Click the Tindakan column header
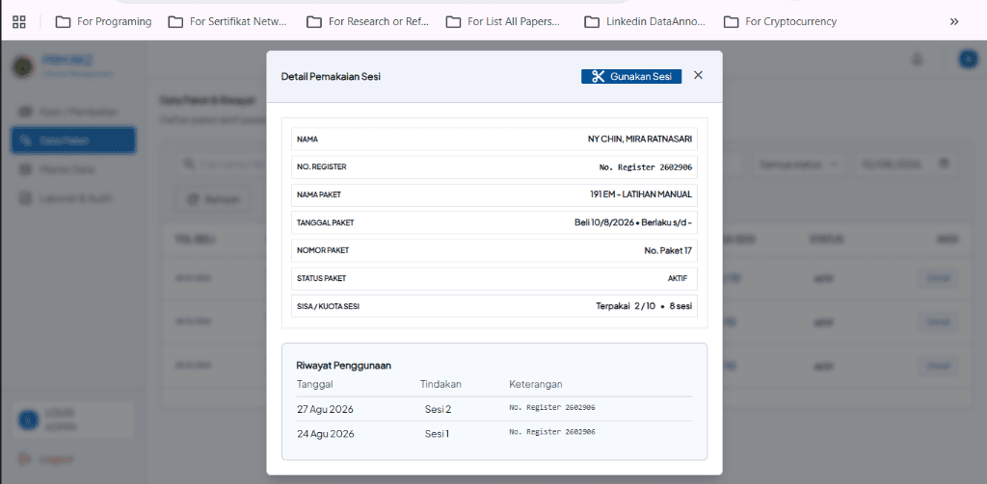This screenshot has width=987, height=484. click(440, 384)
